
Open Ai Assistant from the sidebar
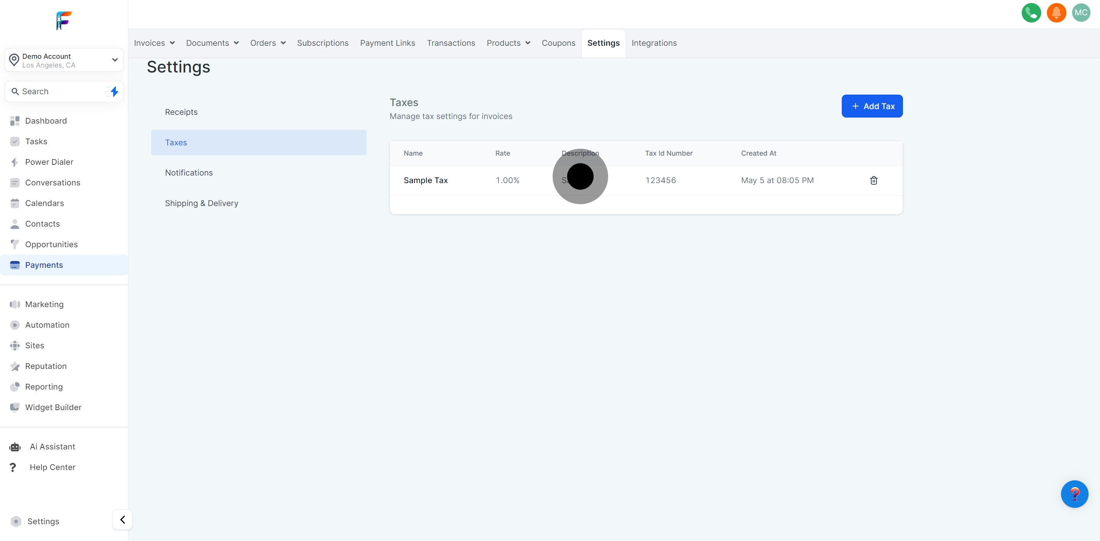point(52,446)
